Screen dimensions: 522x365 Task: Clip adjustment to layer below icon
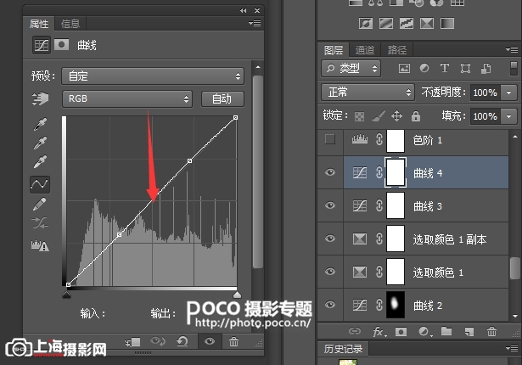(x=132, y=342)
